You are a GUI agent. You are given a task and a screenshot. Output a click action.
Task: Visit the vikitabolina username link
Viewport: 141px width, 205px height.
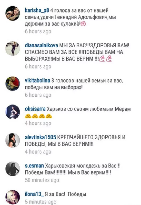pyautogui.click(x=37, y=81)
